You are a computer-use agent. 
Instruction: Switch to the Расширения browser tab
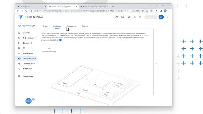31,7
